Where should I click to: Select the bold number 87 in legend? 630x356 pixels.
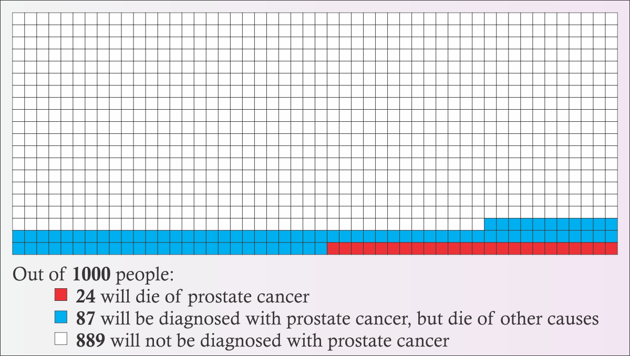86,318
